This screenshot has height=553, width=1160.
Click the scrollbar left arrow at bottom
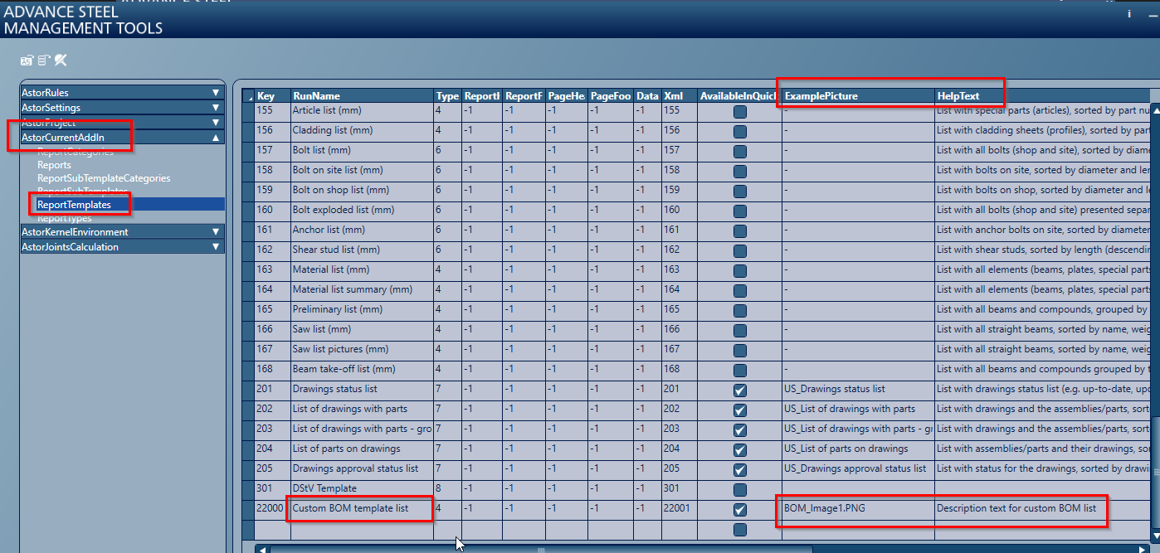tap(264, 549)
